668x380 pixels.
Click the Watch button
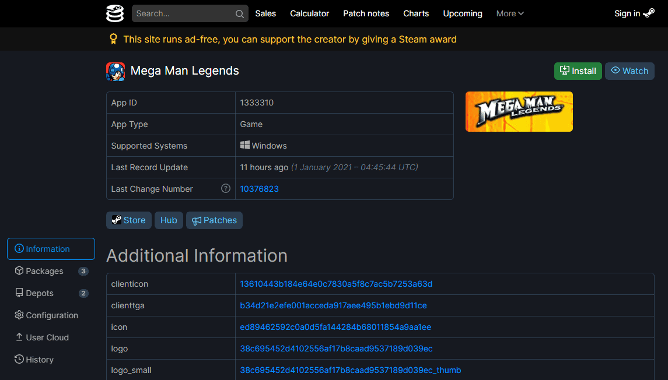tap(629, 71)
